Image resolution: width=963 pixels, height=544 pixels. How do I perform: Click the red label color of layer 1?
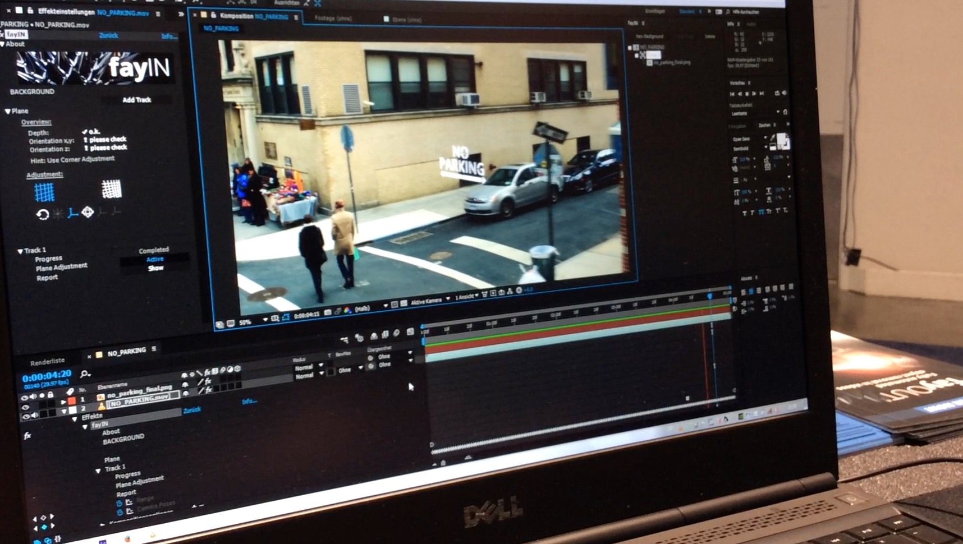72,401
